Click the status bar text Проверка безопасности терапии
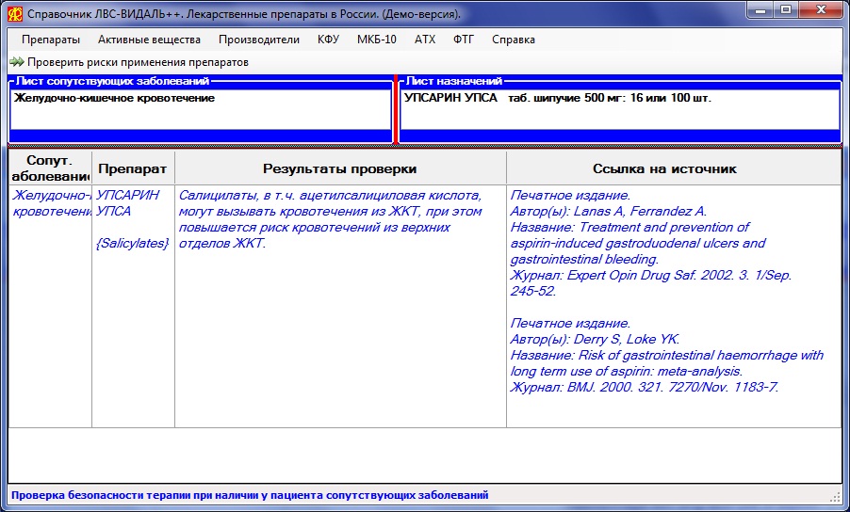 250,495
